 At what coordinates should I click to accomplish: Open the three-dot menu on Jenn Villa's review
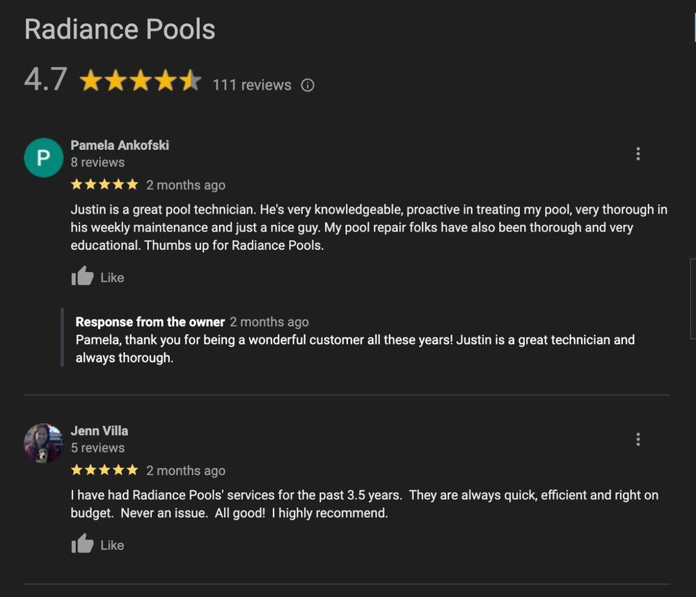(638, 439)
